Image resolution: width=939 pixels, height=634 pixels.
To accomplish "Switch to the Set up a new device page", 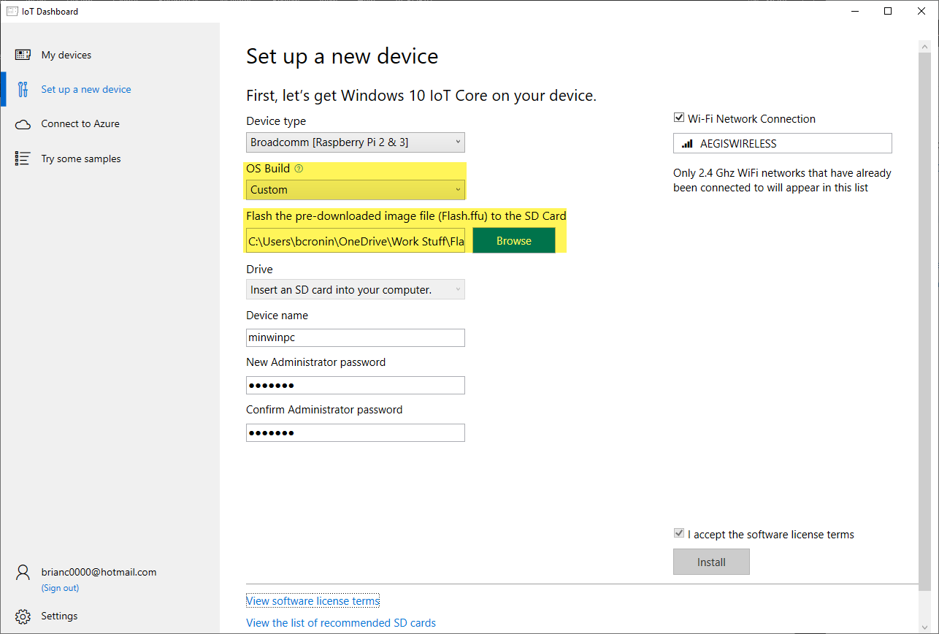I will tap(85, 88).
